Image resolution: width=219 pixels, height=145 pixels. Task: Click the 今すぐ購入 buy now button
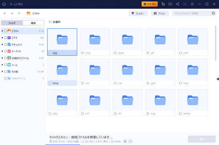(150, 4)
